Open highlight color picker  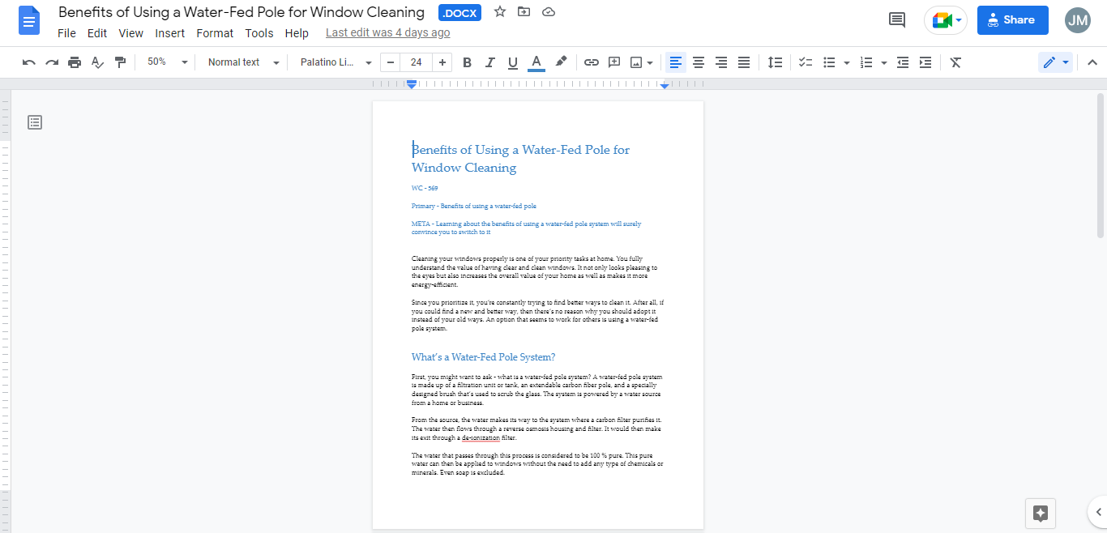[x=560, y=62]
